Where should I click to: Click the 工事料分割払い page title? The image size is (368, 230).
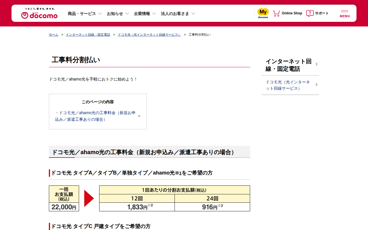coord(76,60)
